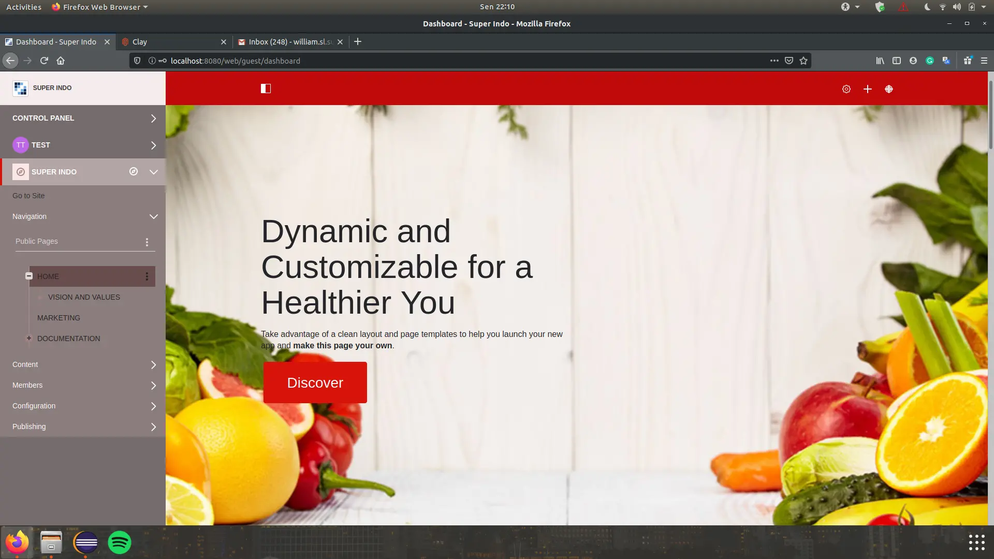Collapse the HOME tree node
This screenshot has height=559, width=994.
point(29,276)
